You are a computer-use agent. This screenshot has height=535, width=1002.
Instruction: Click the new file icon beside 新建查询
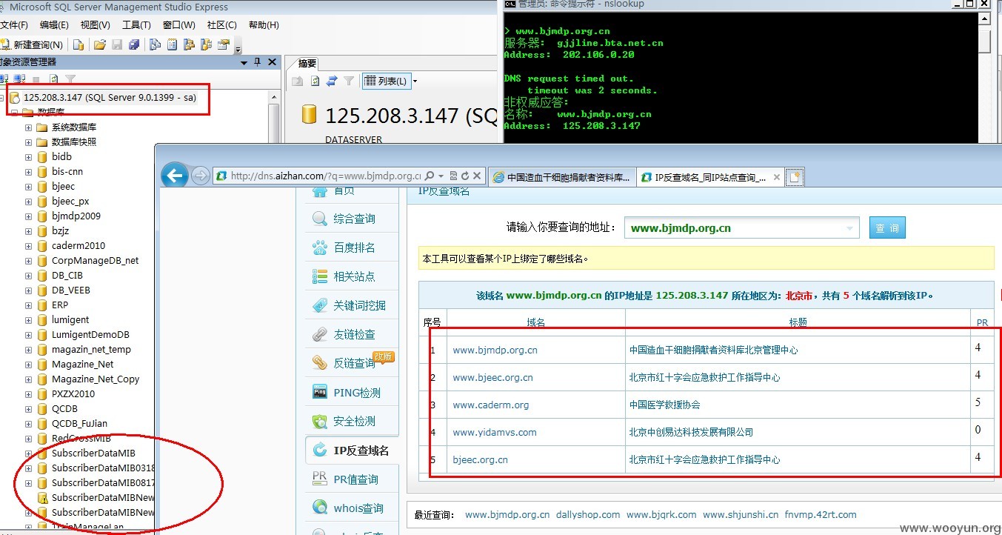pos(78,44)
